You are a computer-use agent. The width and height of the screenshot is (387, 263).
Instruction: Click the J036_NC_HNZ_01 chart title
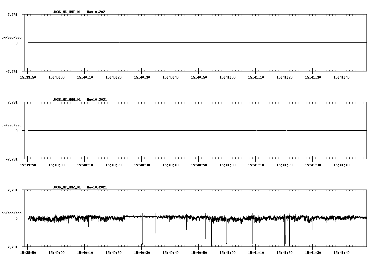pyautogui.click(x=67, y=187)
